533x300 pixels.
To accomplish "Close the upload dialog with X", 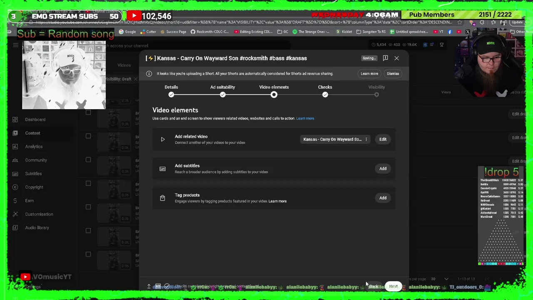I will point(396,58).
